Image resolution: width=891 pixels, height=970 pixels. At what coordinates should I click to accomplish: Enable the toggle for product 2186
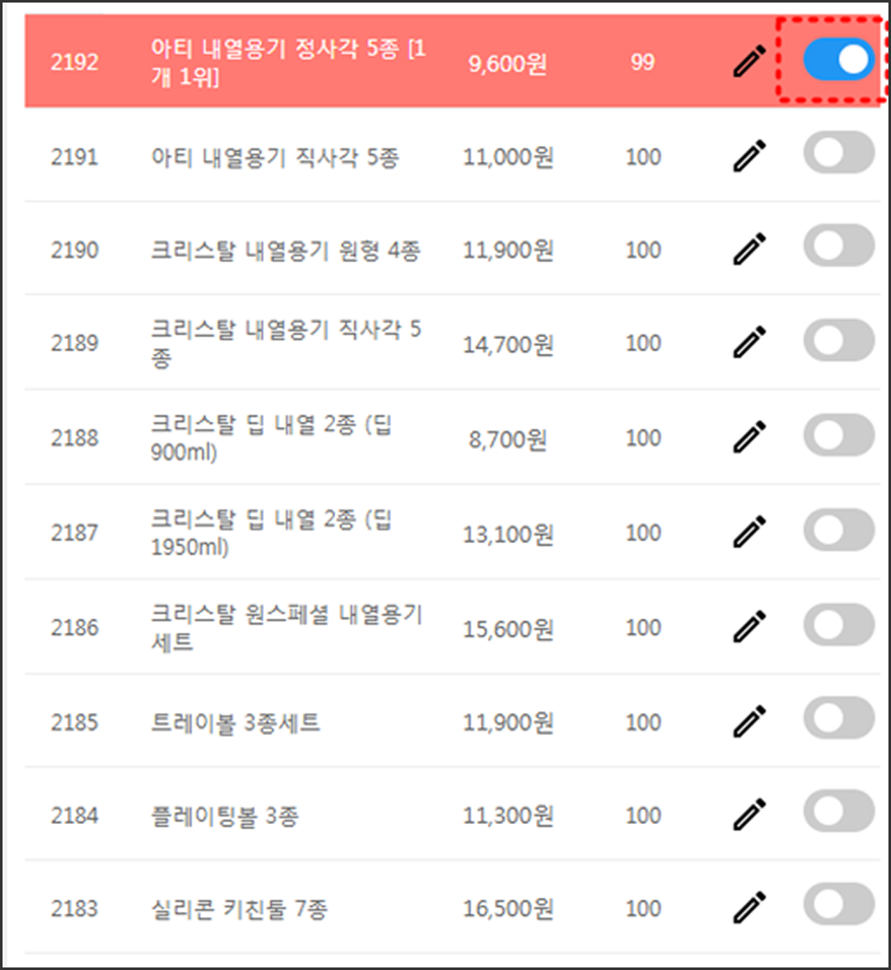coord(838,625)
